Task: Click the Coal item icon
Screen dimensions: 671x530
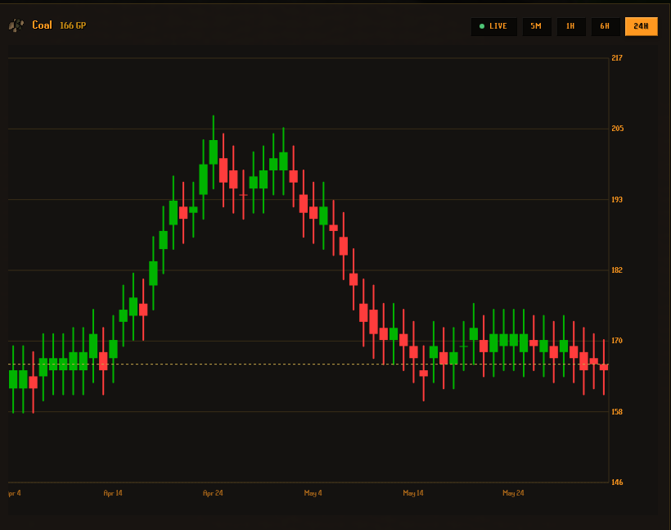Action: [16, 25]
